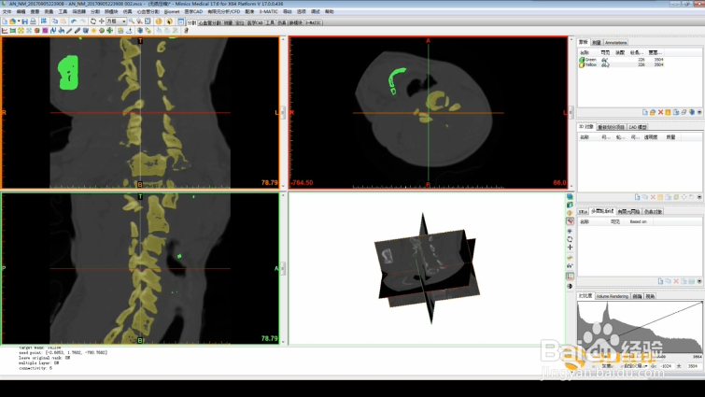The image size is (705, 397).
Task: Click the magenta square segmentation icon
Action: (45, 31)
